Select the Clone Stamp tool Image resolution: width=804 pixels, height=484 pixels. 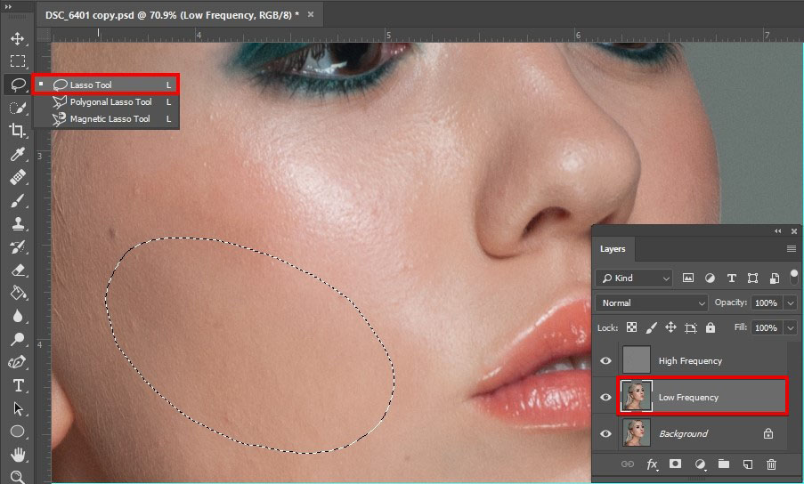18,224
